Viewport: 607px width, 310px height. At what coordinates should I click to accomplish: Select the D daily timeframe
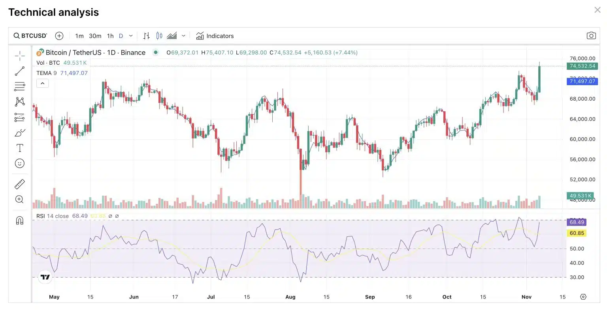coord(121,36)
